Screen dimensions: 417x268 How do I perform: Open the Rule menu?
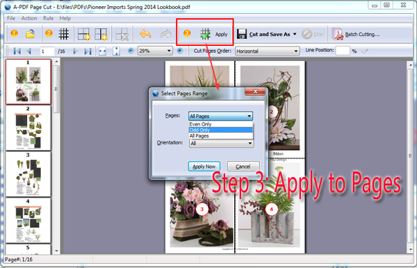tap(48, 18)
